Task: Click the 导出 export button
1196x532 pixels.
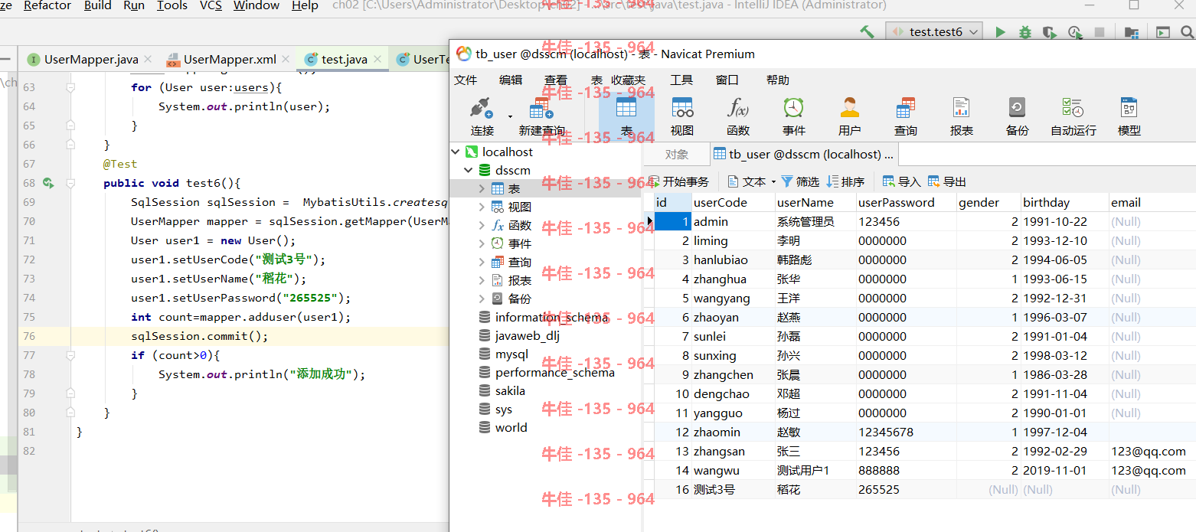Action: [x=946, y=181]
